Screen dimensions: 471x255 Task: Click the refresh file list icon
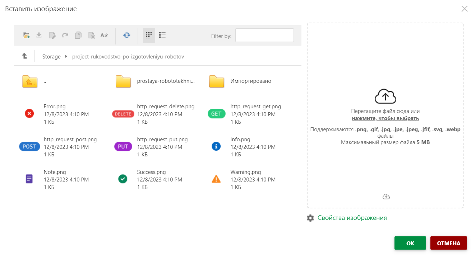click(x=126, y=35)
